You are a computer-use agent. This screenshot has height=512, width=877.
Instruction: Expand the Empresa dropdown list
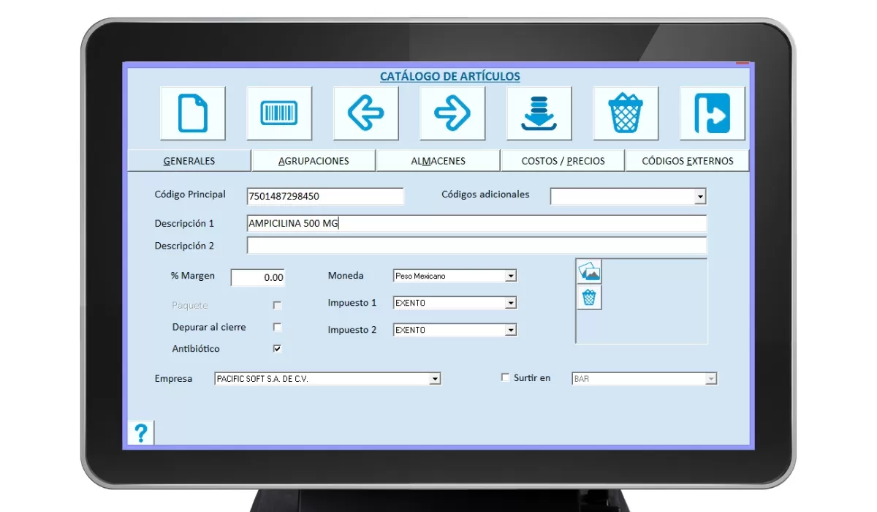click(x=435, y=379)
